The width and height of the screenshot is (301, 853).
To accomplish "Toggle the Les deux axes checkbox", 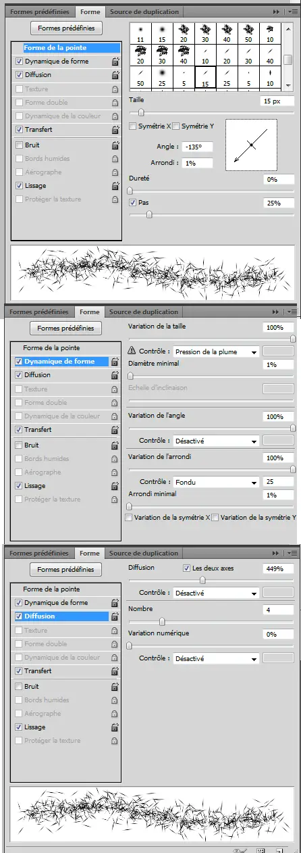I will point(187,568).
